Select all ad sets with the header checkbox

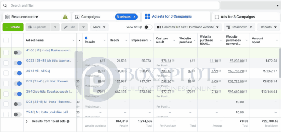click(x=6, y=40)
